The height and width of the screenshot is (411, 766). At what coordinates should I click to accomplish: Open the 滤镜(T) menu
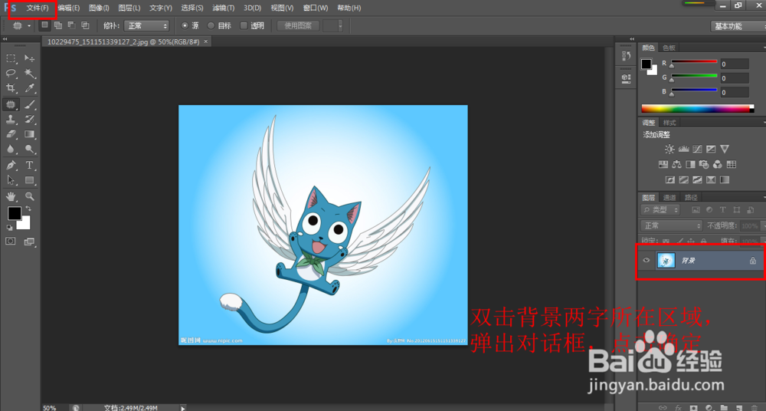tap(223, 8)
